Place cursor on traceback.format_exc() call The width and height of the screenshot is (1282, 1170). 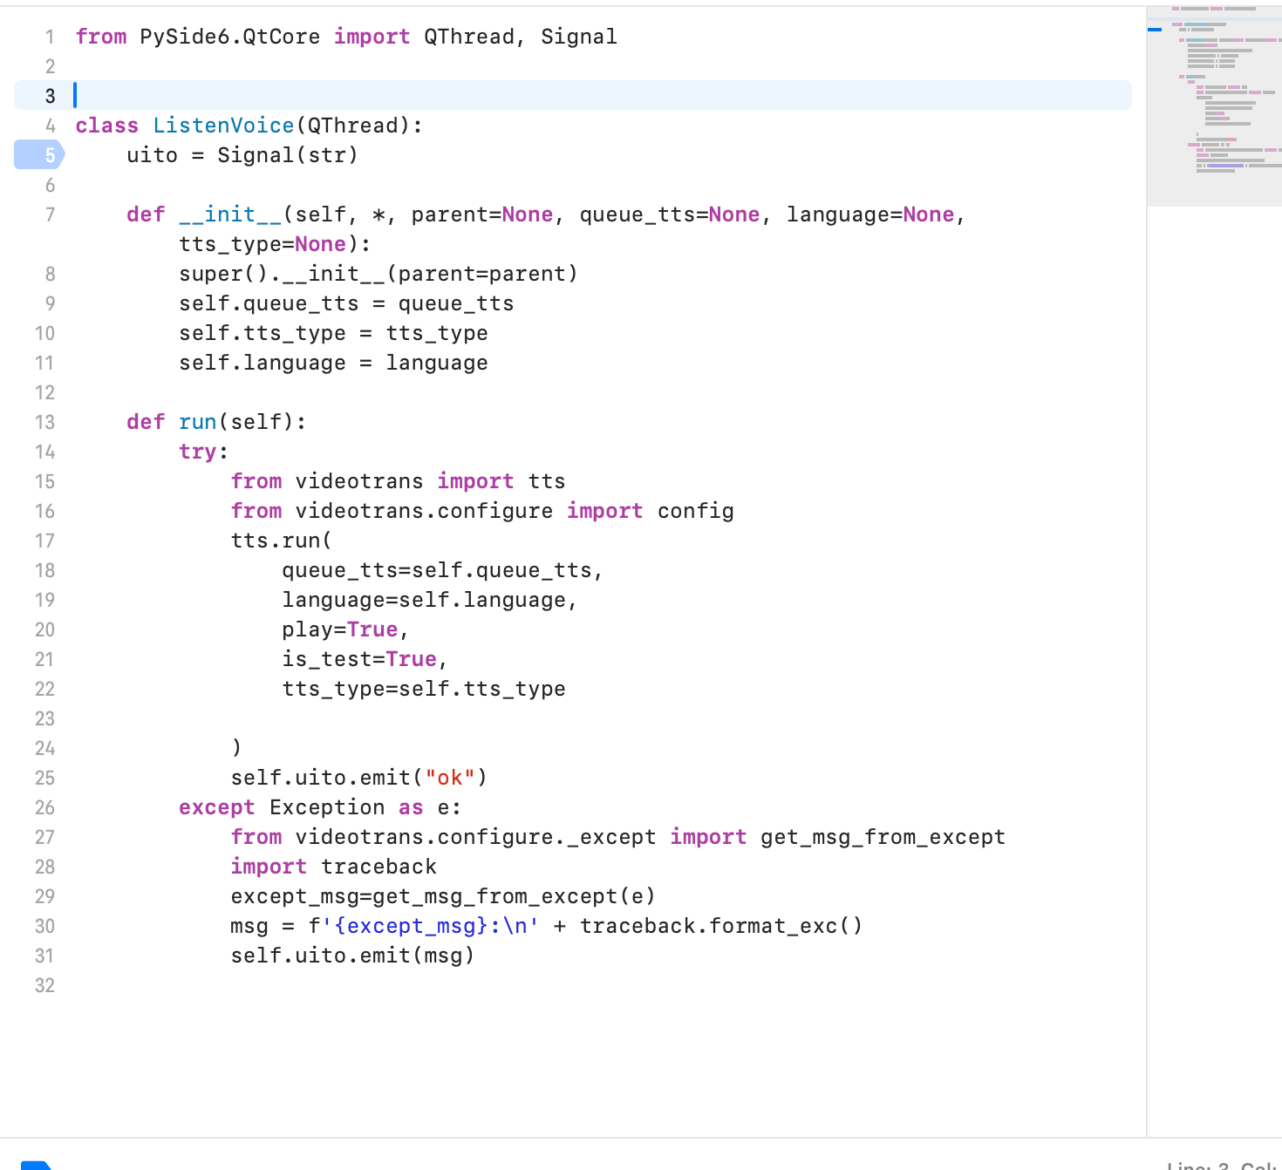click(721, 926)
